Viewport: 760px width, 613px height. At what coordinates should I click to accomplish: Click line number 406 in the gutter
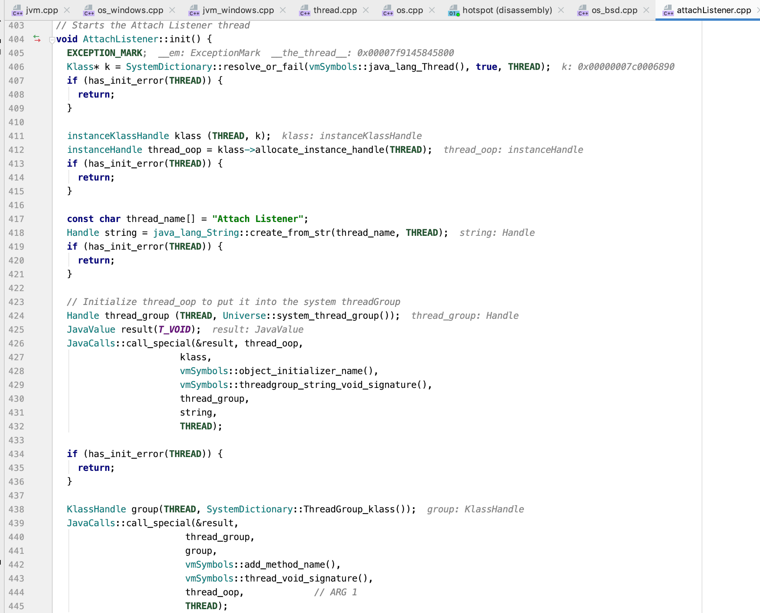point(16,67)
